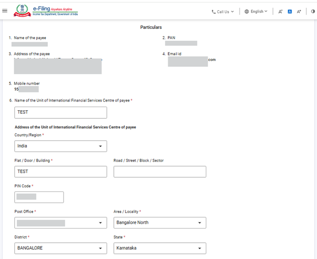Open the Country/Region India dropdown
The image size is (317, 259).
pos(60,146)
